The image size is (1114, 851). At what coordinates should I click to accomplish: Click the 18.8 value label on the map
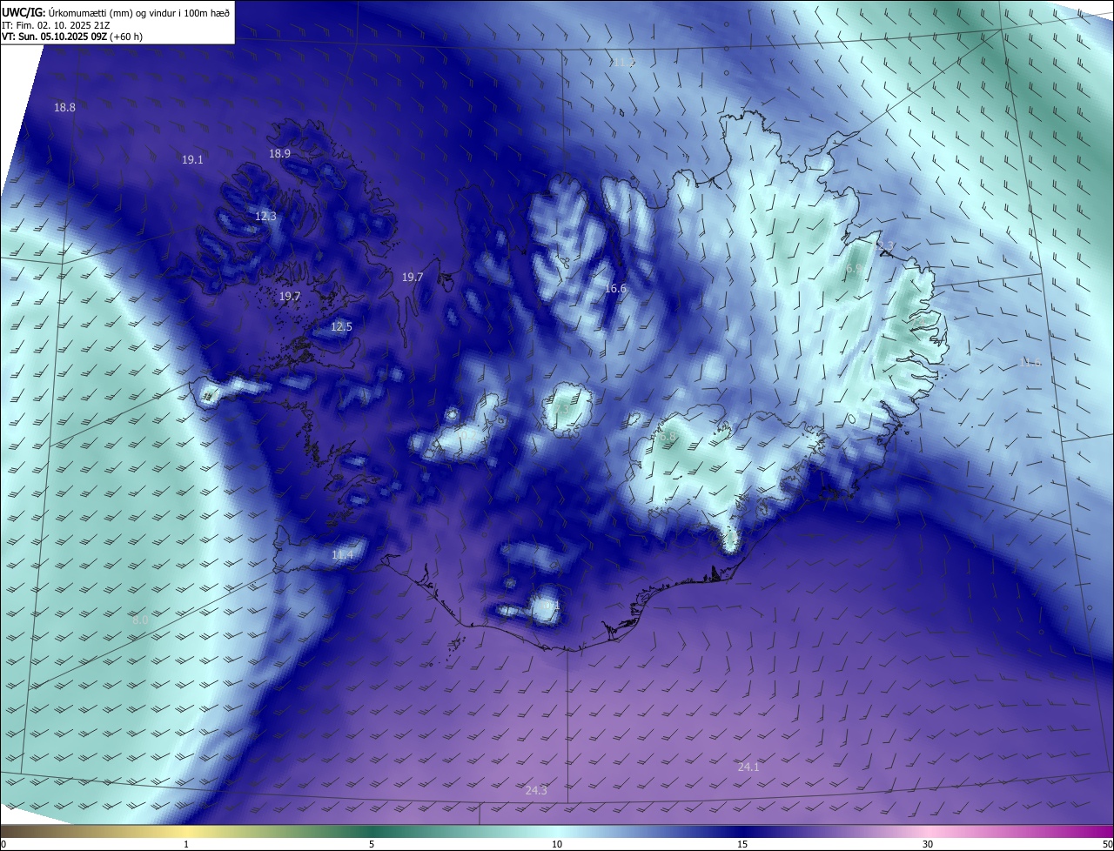click(64, 108)
